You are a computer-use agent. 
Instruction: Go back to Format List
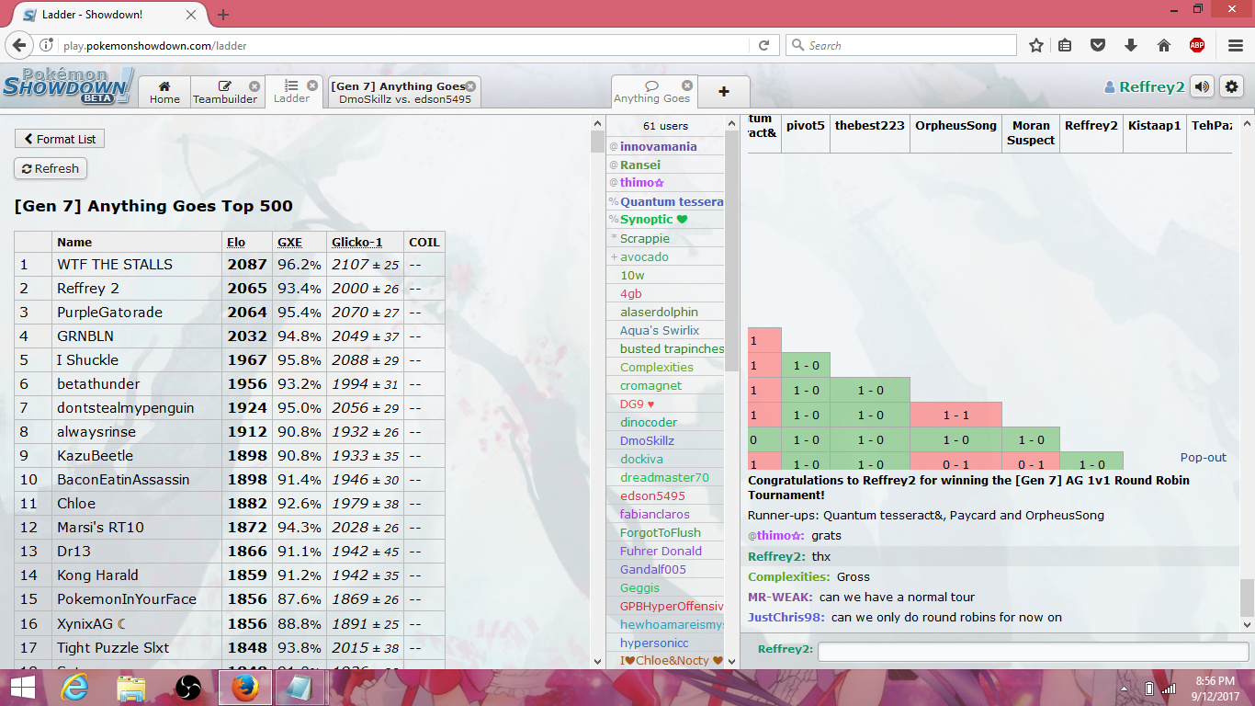(60, 139)
